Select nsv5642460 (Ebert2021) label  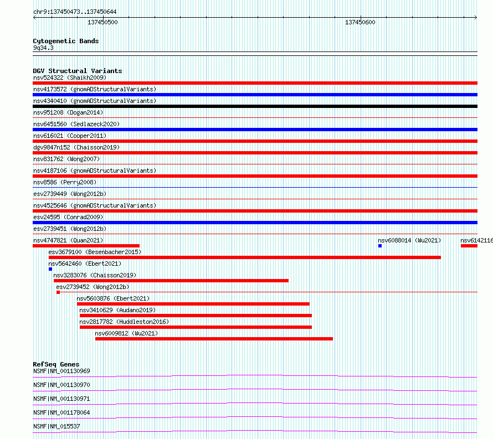pyautogui.click(x=85, y=264)
